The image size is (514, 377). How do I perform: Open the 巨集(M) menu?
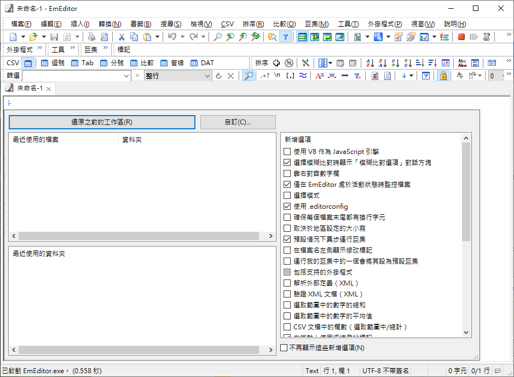[316, 24]
